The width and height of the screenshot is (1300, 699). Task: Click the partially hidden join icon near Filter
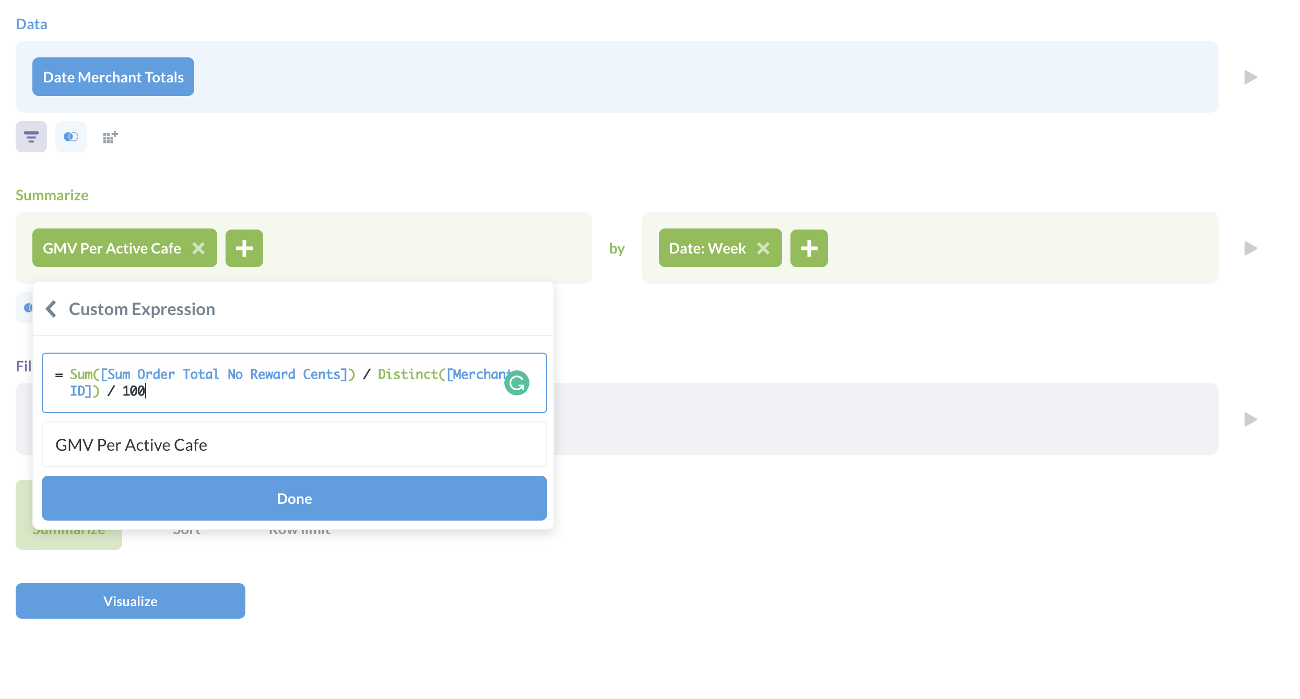coord(29,308)
